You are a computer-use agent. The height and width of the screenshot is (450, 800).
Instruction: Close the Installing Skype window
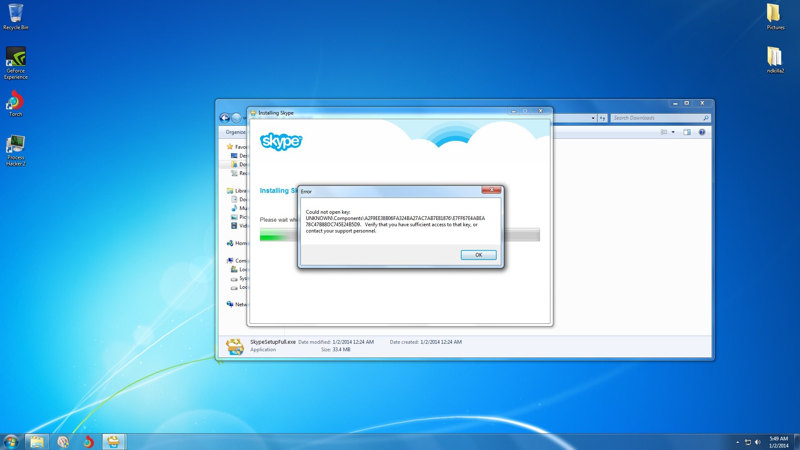[540, 111]
